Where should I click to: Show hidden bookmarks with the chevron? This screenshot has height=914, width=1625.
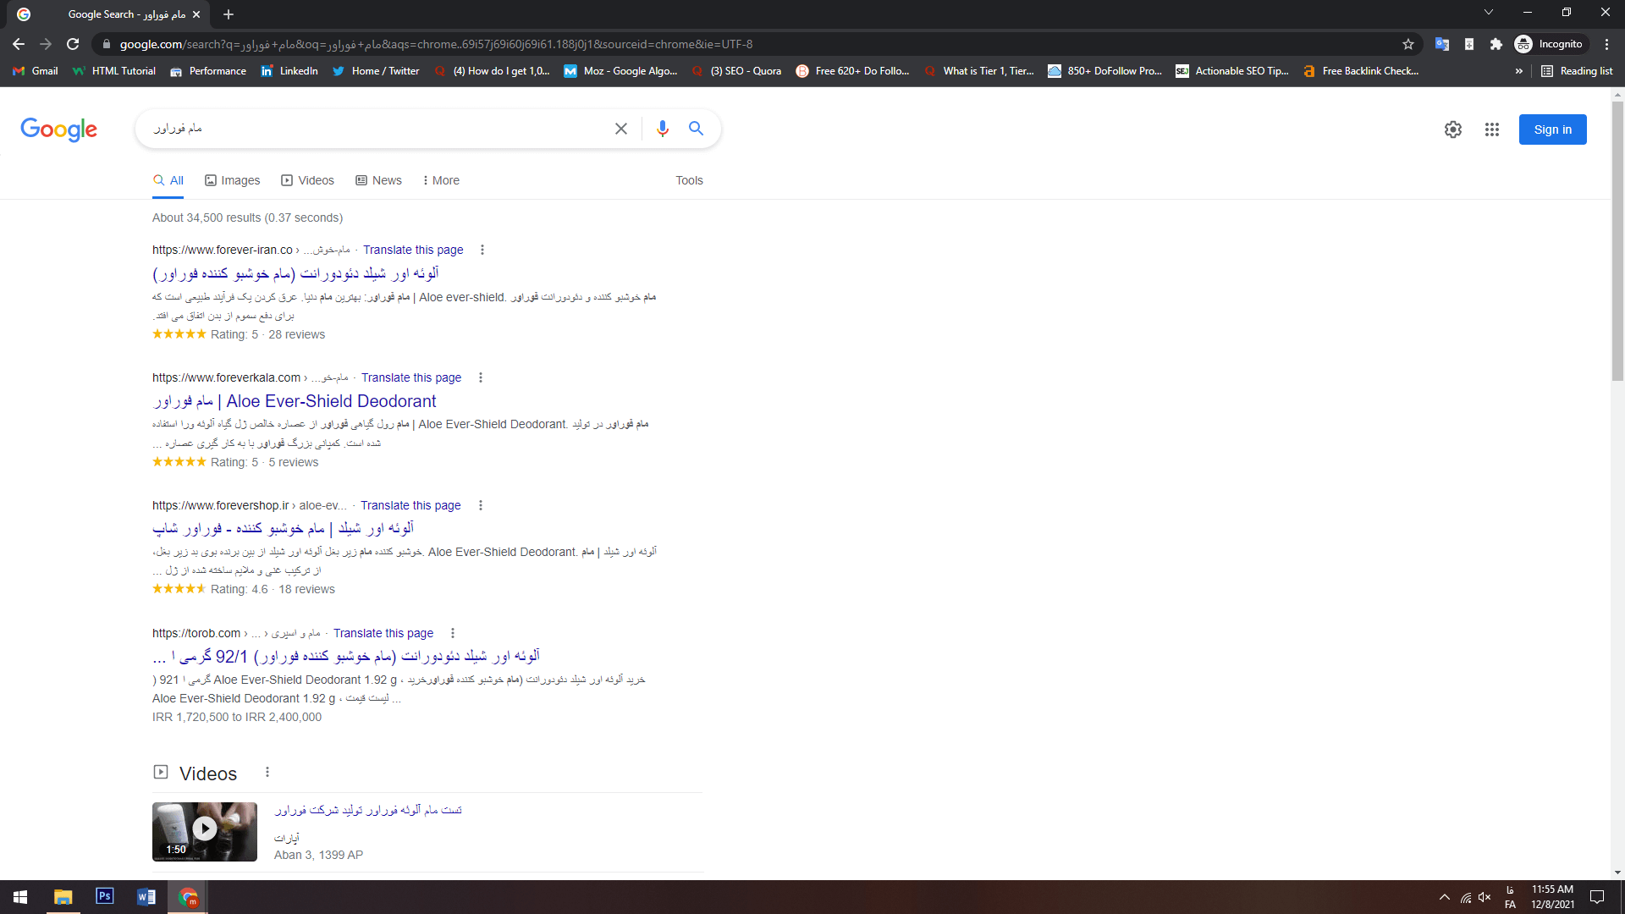pyautogui.click(x=1518, y=71)
